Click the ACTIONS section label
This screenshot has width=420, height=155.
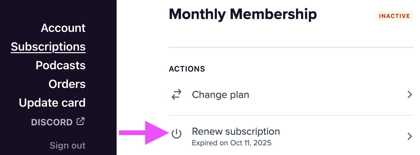187,69
